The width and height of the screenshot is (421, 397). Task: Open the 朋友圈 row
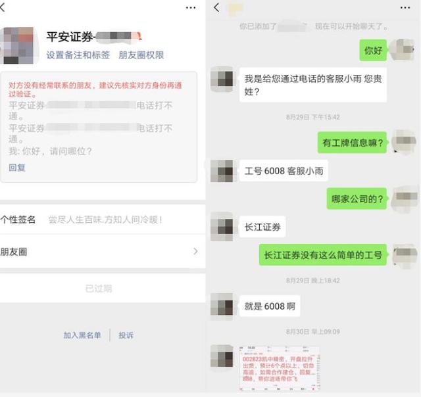coord(103,252)
